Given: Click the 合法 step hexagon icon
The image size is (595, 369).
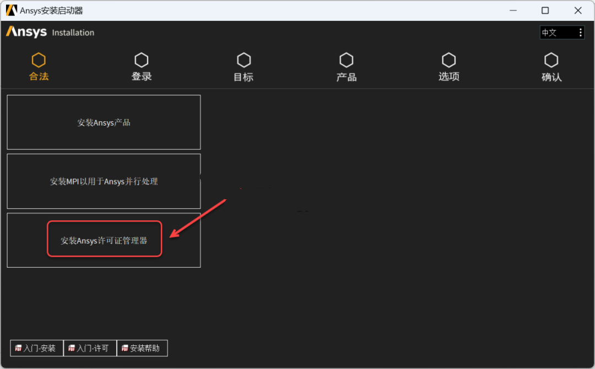Looking at the screenshot, I should coord(39,60).
